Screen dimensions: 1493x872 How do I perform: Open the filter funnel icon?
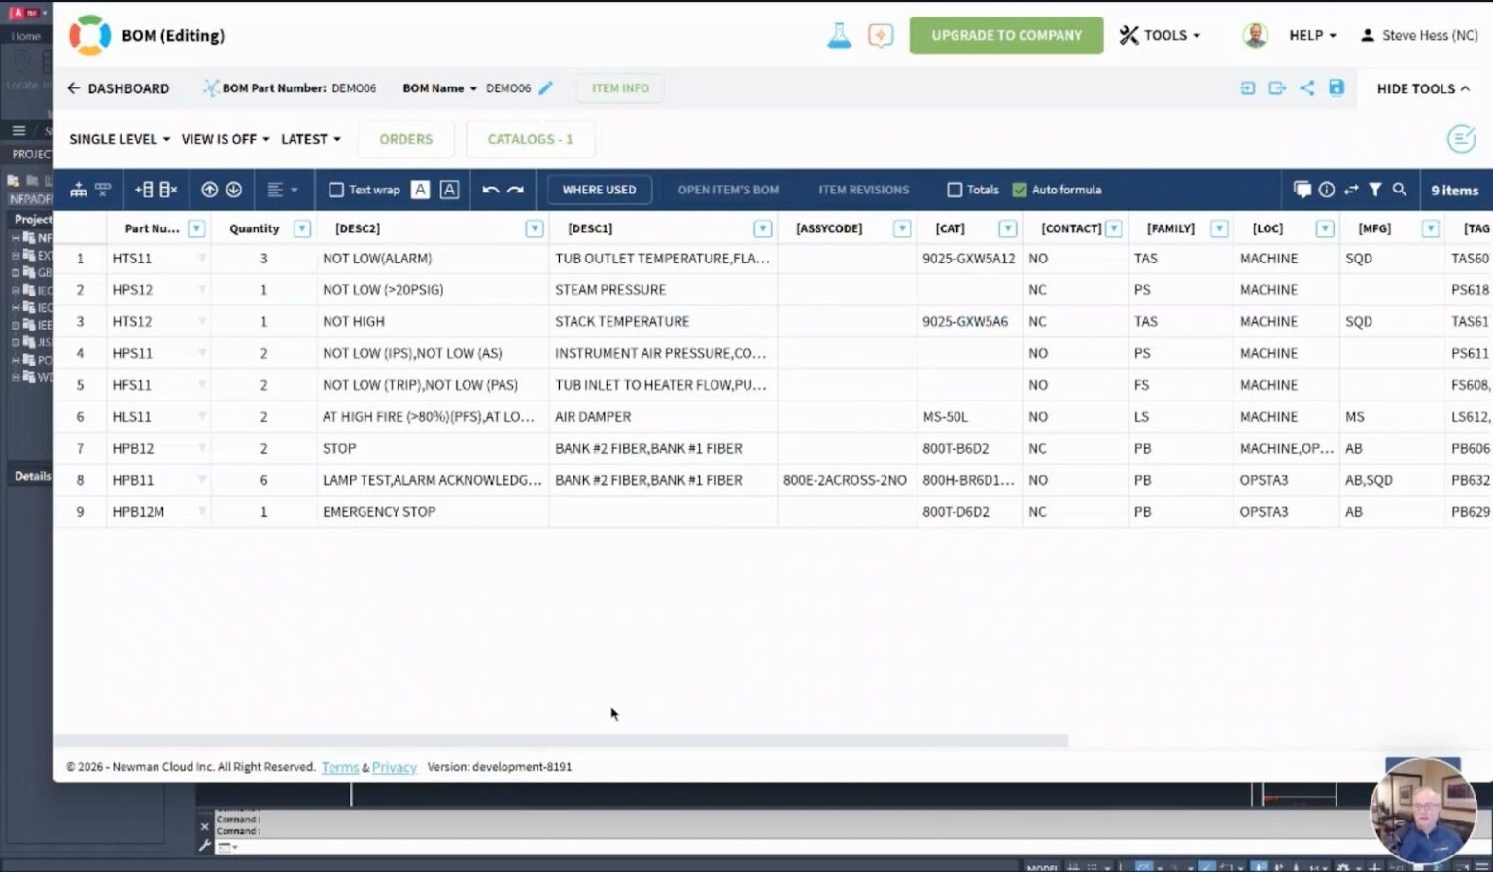tap(1375, 190)
